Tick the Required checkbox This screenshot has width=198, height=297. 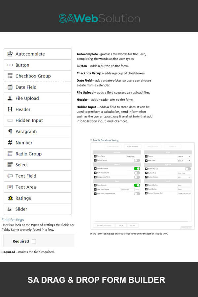tap(34, 241)
